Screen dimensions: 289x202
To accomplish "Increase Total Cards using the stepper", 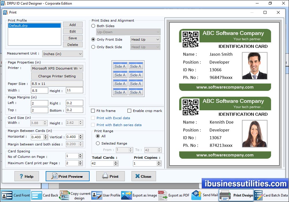I will point(115,162).
